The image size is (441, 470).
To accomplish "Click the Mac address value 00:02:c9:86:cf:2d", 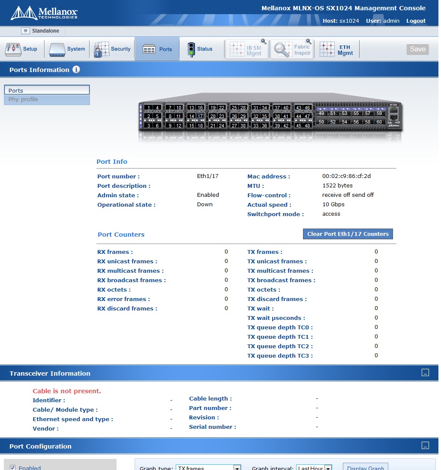I will click(x=346, y=176).
